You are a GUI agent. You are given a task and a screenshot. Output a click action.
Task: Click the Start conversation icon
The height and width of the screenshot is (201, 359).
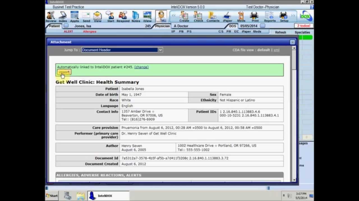111,16
